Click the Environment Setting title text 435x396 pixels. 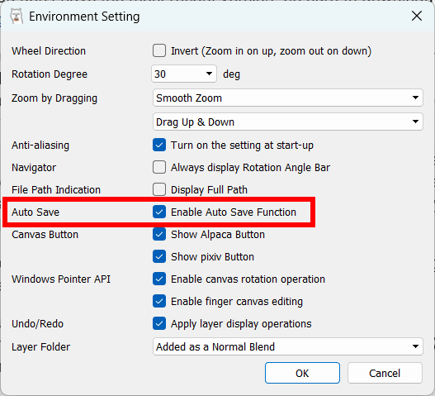pyautogui.click(x=84, y=17)
